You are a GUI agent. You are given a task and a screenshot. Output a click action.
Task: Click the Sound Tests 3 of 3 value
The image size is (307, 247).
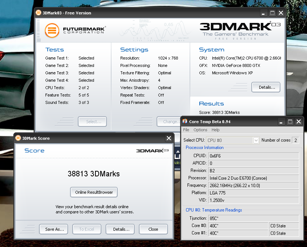pyautogui.click(x=84, y=102)
